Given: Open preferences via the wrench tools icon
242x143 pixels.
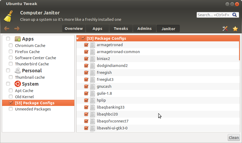Looking at the screenshot, I should [225, 29].
